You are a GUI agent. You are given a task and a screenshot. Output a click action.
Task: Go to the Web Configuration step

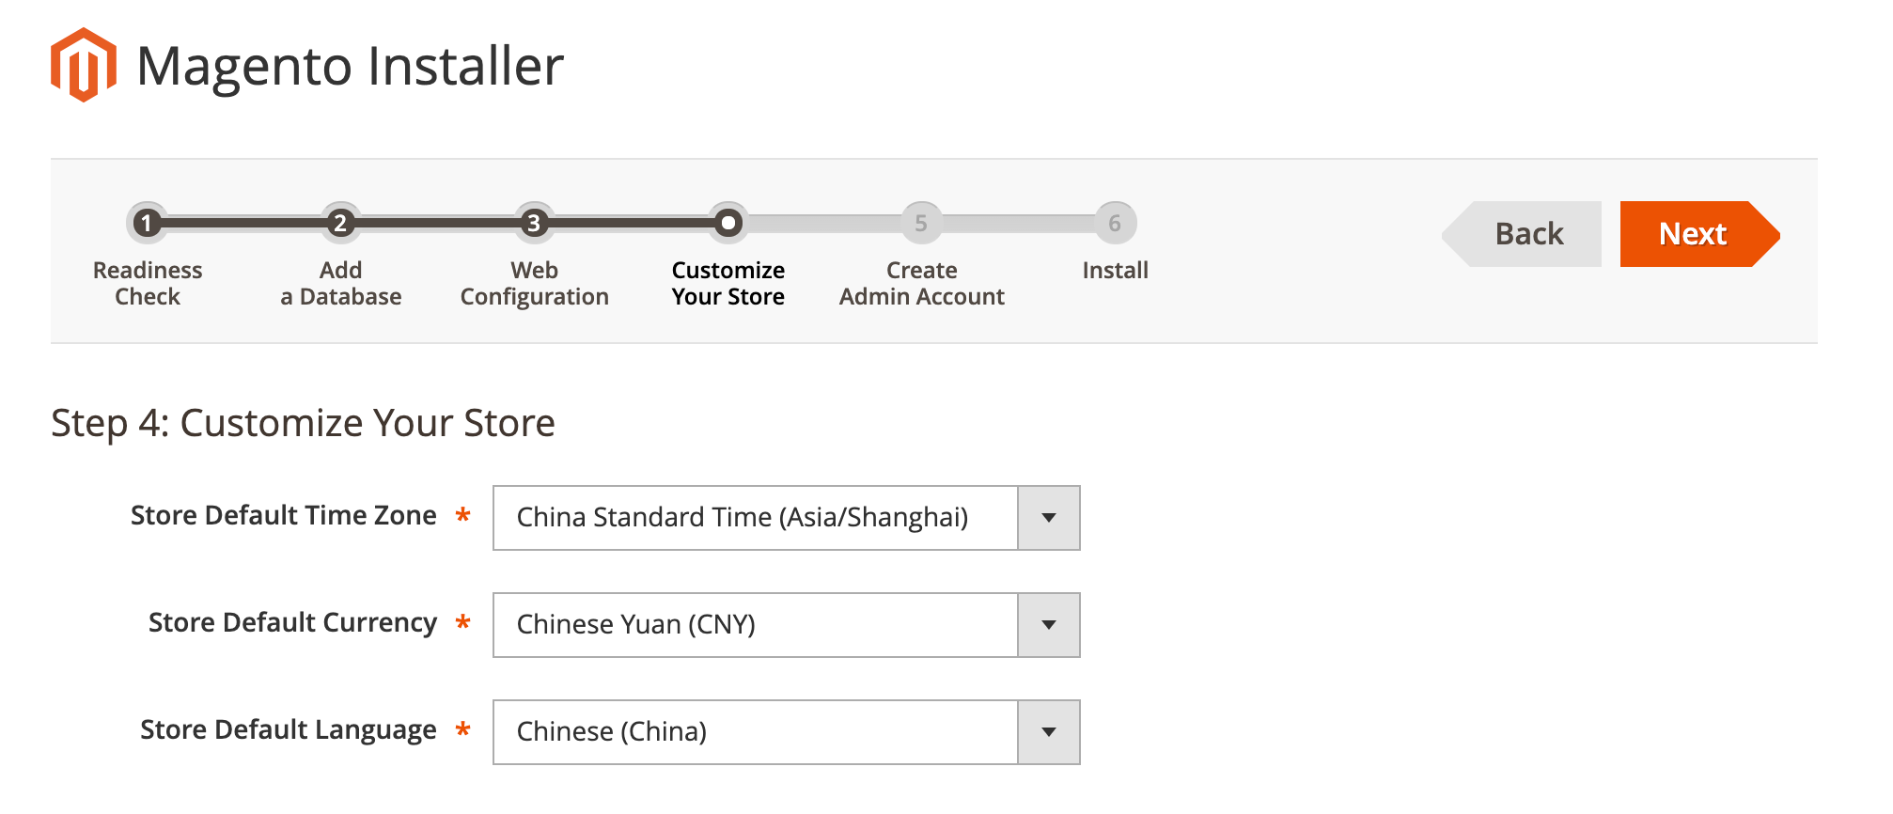tap(534, 283)
